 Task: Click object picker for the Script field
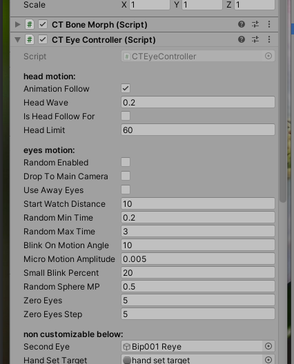pyautogui.click(x=268, y=56)
